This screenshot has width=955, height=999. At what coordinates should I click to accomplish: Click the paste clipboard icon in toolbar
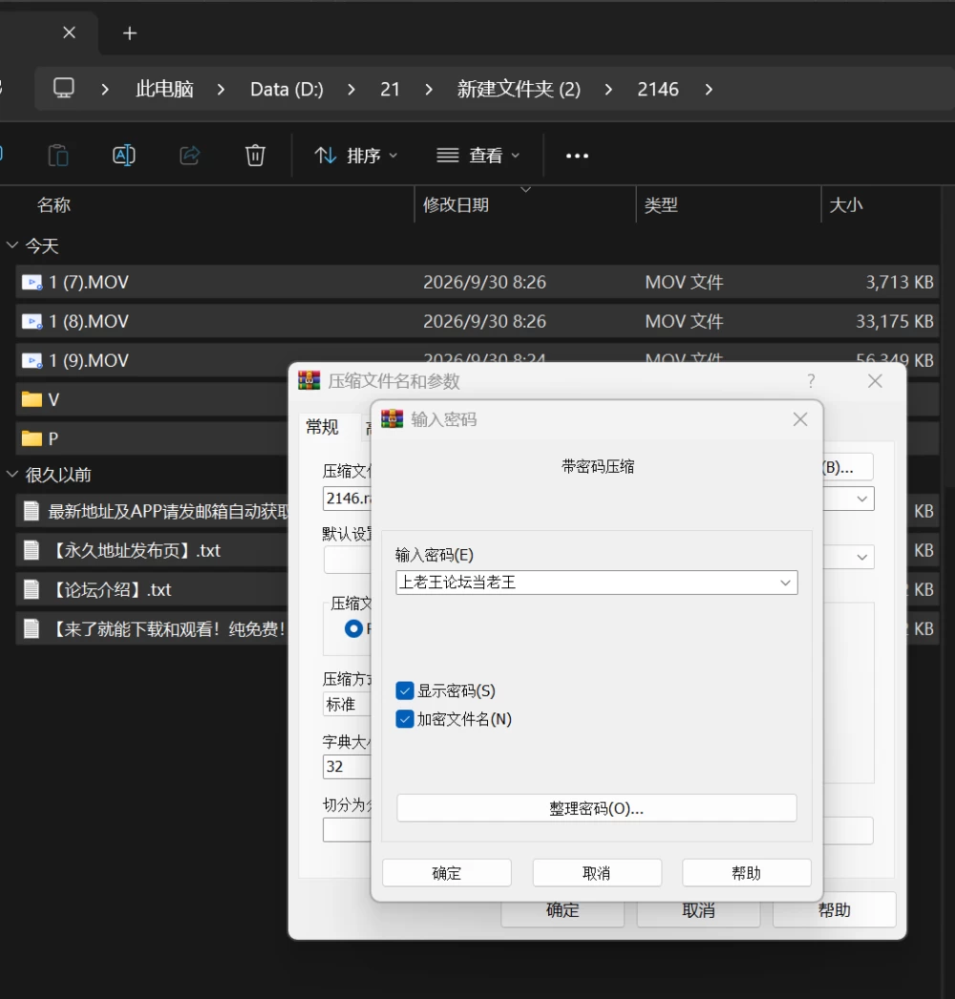(58, 156)
